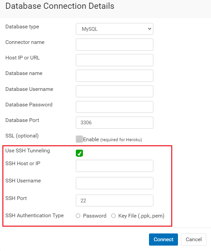Click the SSH Host or IP field
The image size is (211, 251).
click(114, 166)
